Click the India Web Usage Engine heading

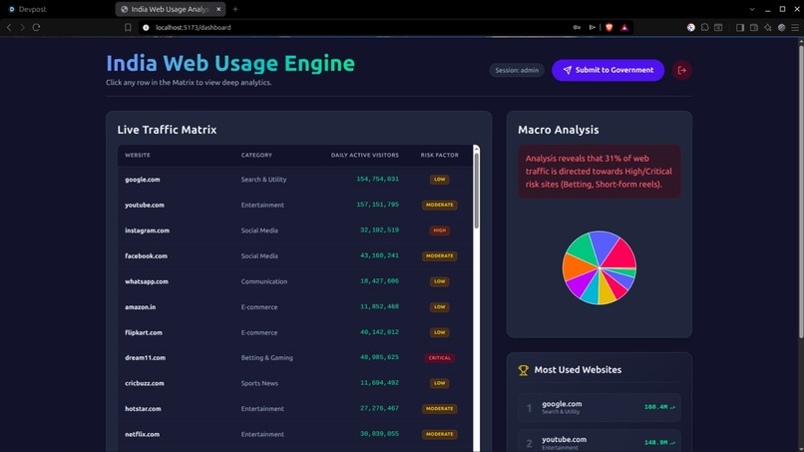point(230,64)
